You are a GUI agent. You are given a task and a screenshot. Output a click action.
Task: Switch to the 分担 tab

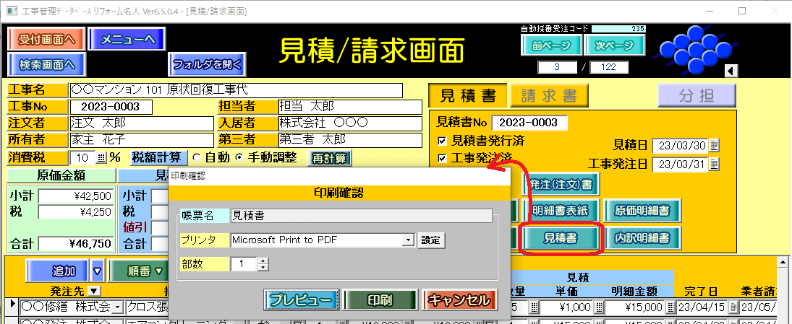click(x=696, y=95)
